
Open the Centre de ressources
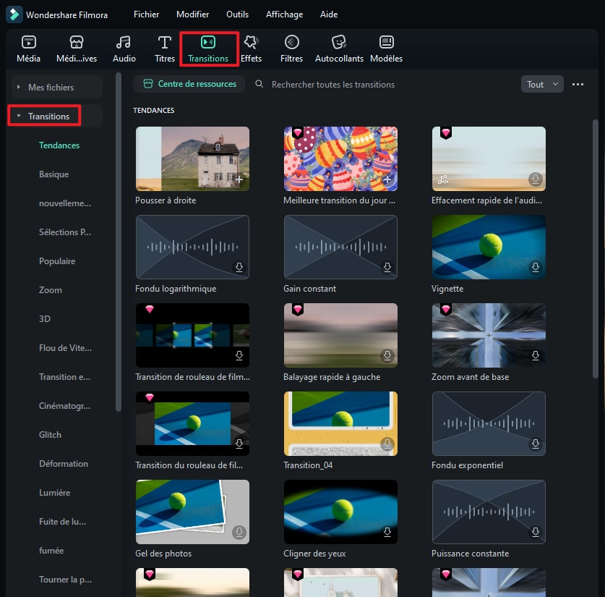[x=189, y=84]
